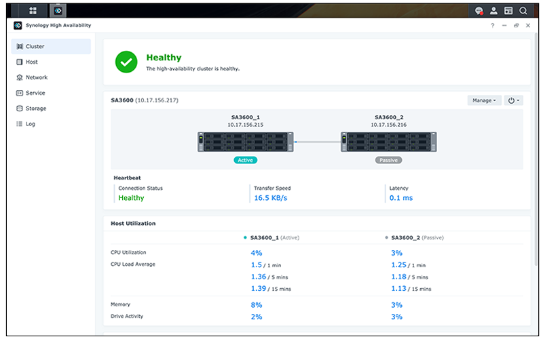Image resolution: width=543 pixels, height=339 pixels.
Task: Click the 10.17.156.216 IP address
Action: pyautogui.click(x=388, y=125)
